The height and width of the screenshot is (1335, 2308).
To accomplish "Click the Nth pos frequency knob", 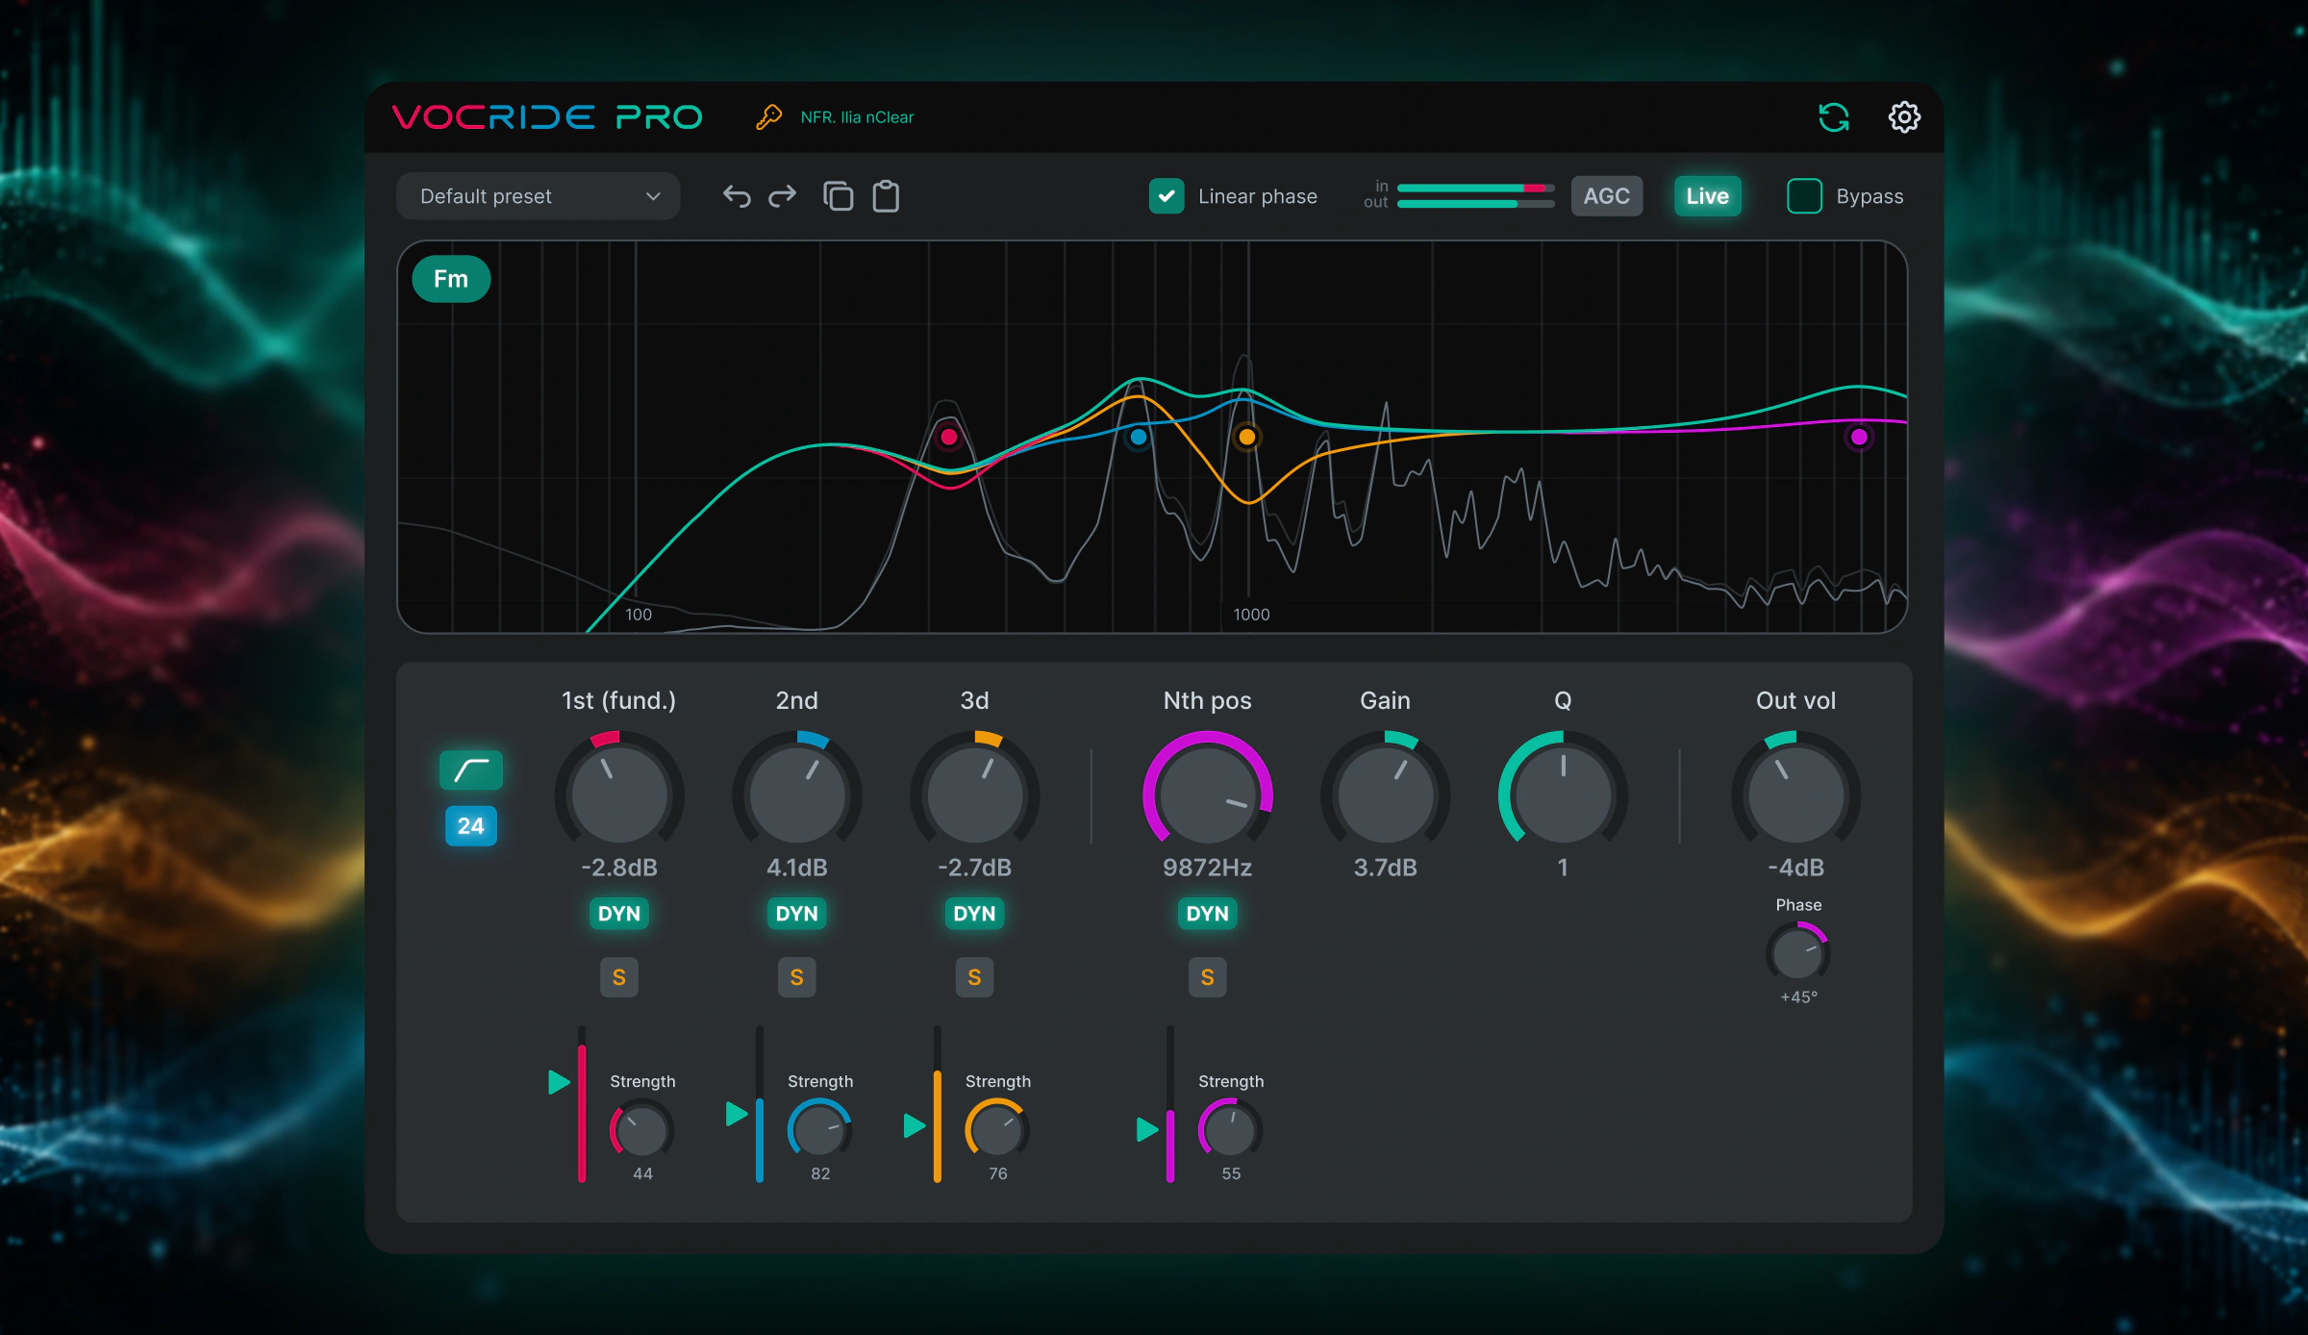I will coord(1207,794).
